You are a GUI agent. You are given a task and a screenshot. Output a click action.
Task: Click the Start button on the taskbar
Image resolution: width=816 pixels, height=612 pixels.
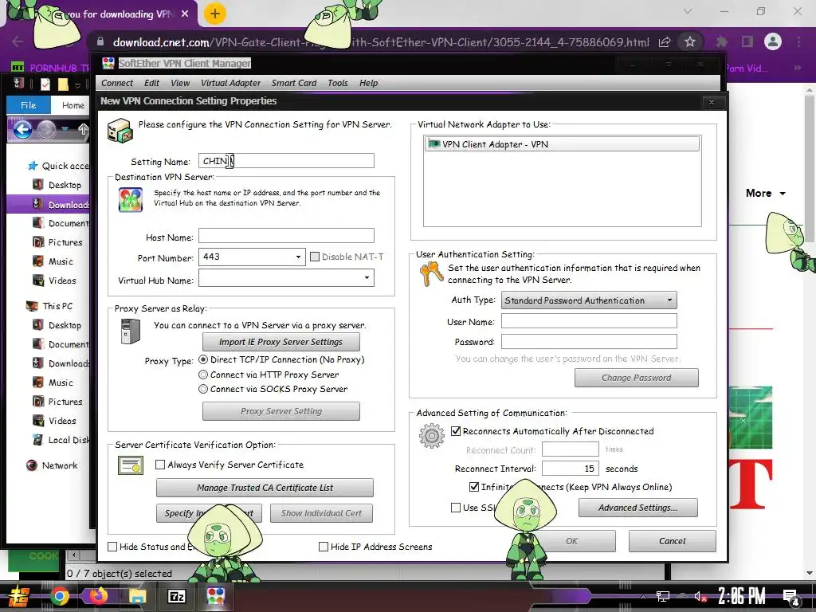18,597
